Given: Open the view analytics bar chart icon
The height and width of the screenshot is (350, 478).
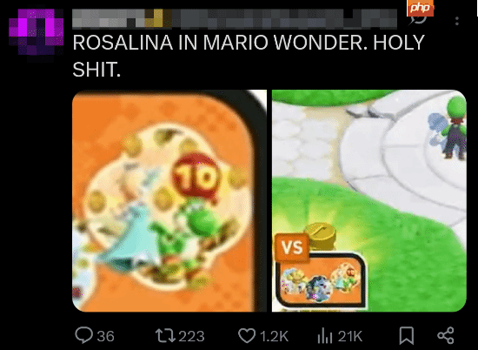Looking at the screenshot, I should pyautogui.click(x=325, y=336).
